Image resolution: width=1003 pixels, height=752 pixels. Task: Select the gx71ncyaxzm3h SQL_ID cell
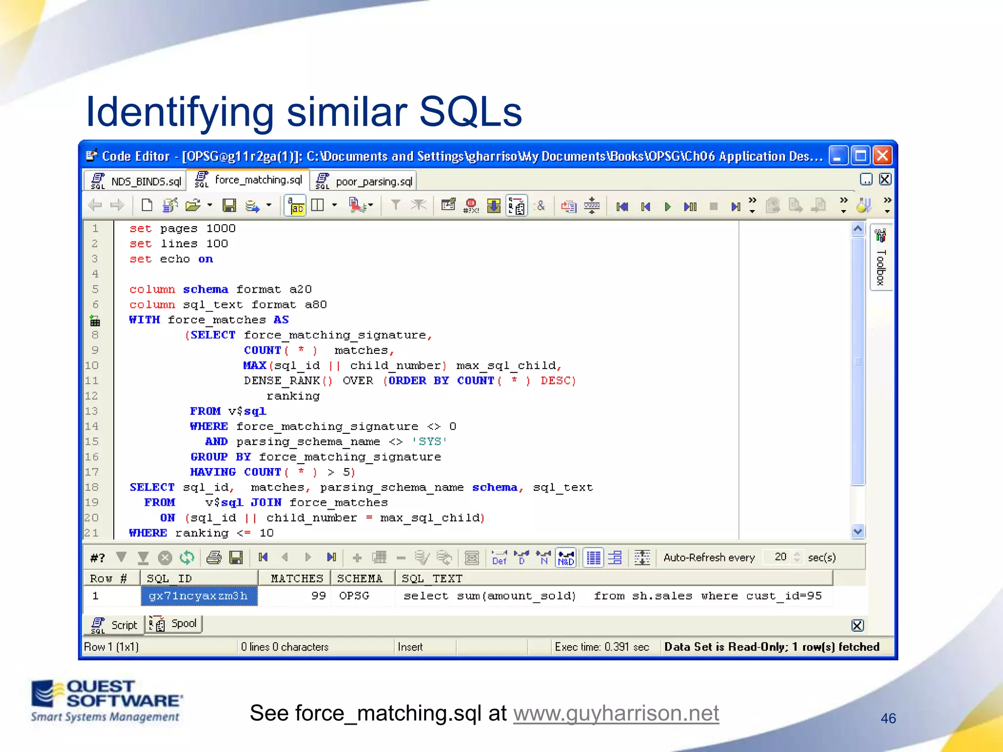tap(199, 596)
